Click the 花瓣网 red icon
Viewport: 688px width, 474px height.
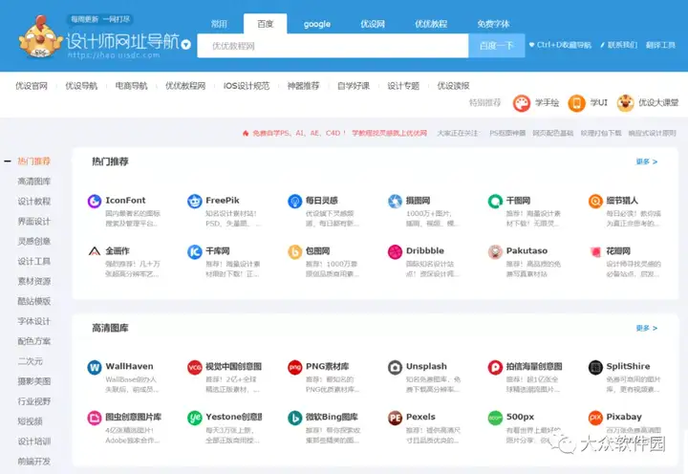595,251
